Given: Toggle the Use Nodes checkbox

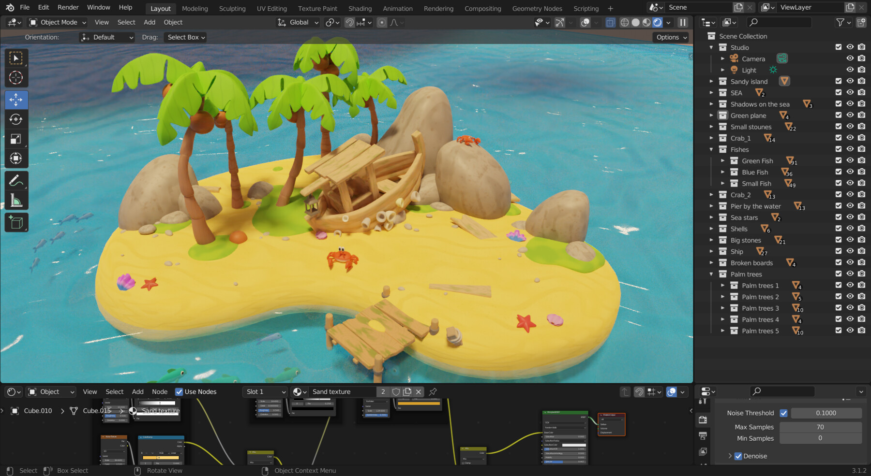Looking at the screenshot, I should pyautogui.click(x=179, y=391).
